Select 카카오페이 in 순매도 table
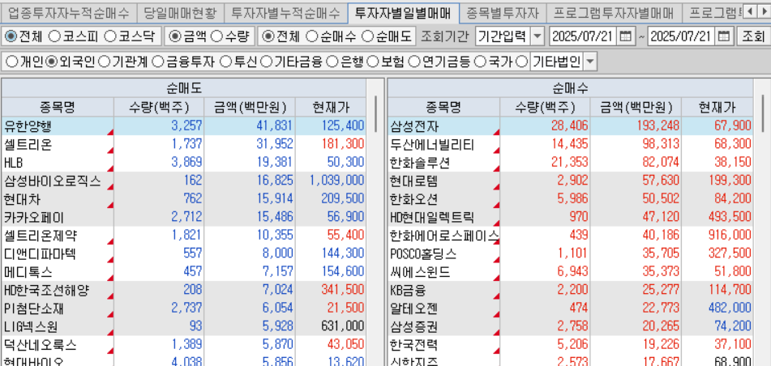The image size is (771, 366). 183,217
